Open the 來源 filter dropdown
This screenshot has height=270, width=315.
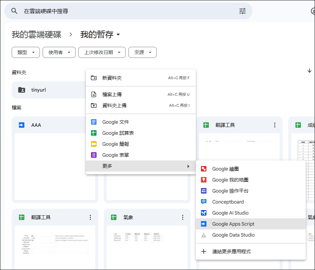[x=143, y=52]
